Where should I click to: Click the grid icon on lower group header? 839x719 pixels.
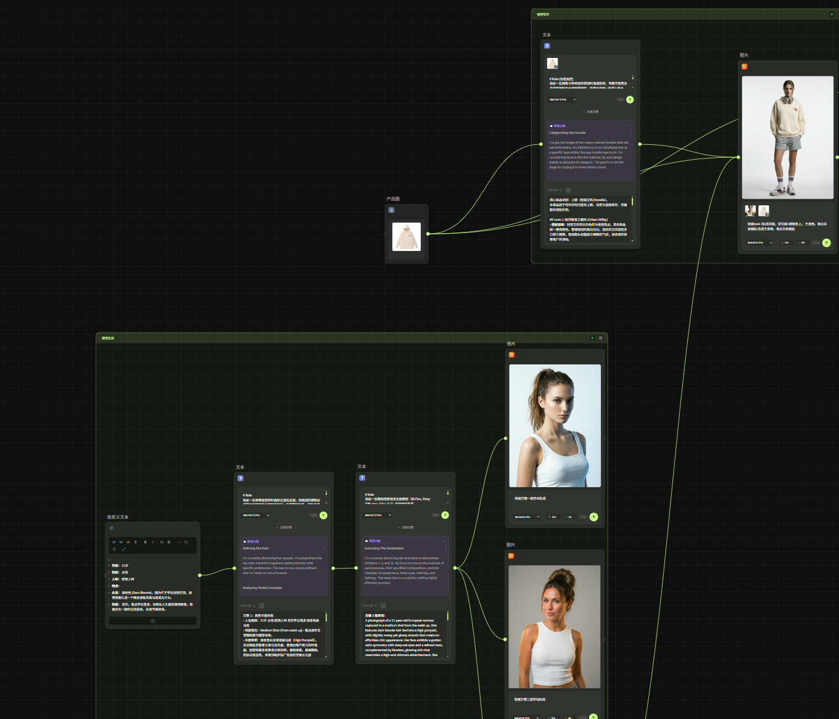click(x=600, y=338)
